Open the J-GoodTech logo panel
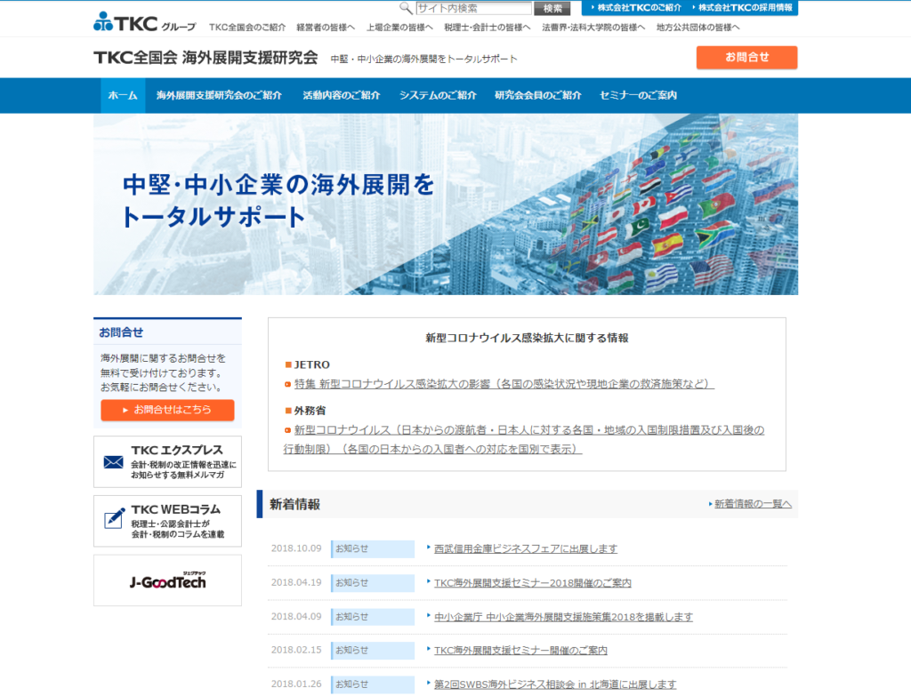 tap(167, 580)
